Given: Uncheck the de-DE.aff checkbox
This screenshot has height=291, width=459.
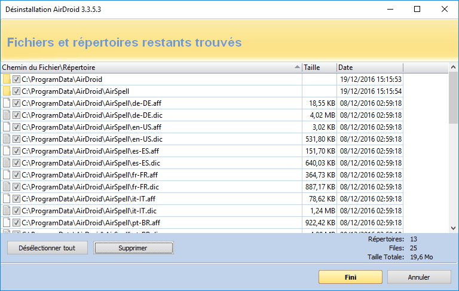Looking at the screenshot, I should pos(16,103).
